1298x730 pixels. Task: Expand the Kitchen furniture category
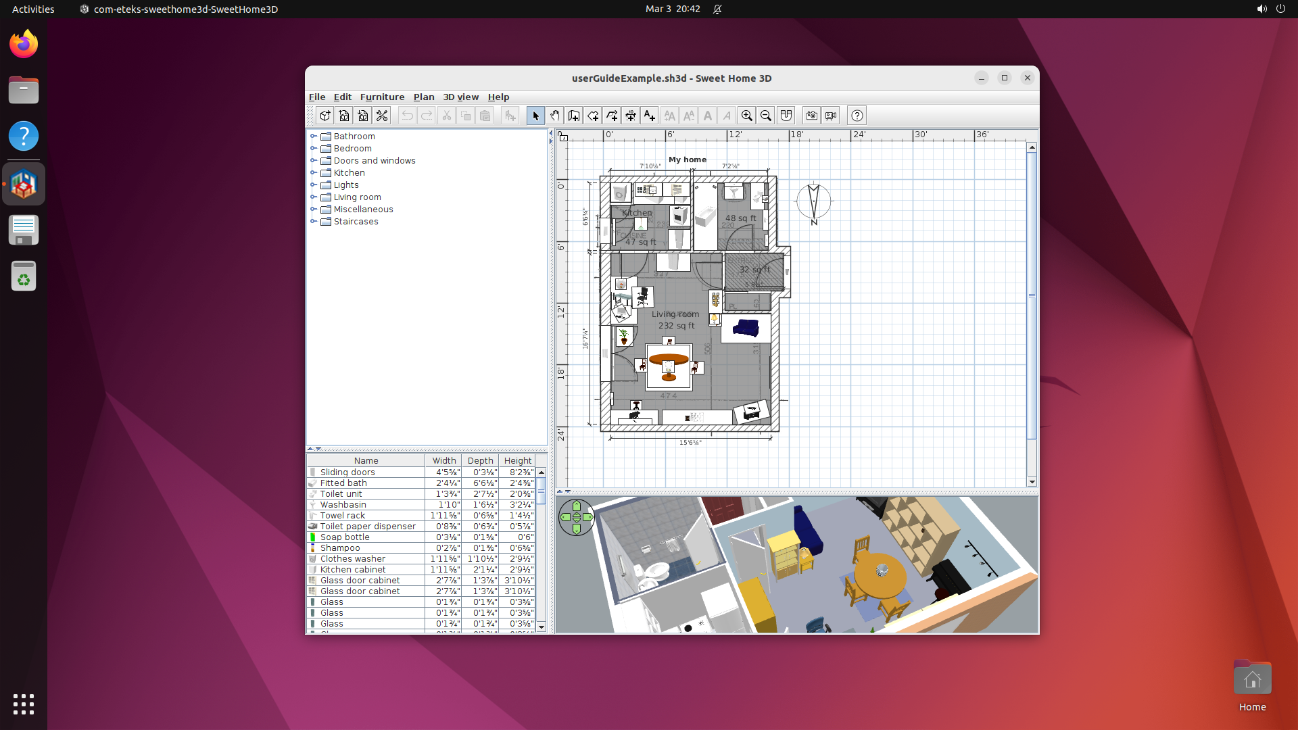314,172
